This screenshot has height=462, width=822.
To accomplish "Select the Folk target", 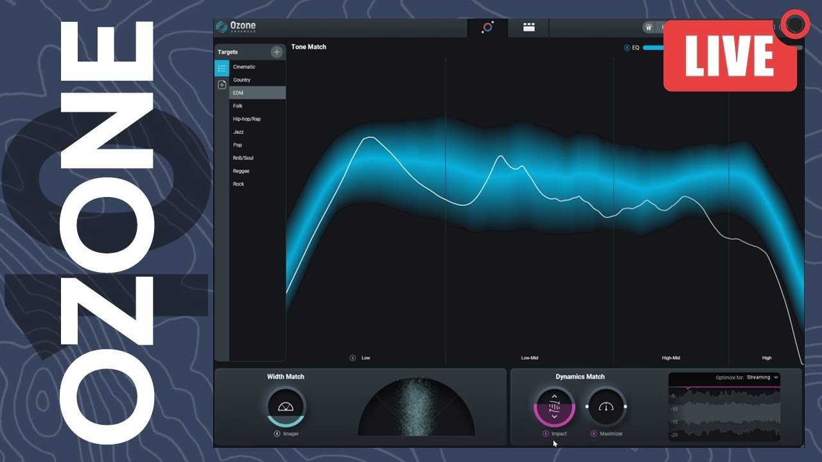I will pyautogui.click(x=258, y=106).
